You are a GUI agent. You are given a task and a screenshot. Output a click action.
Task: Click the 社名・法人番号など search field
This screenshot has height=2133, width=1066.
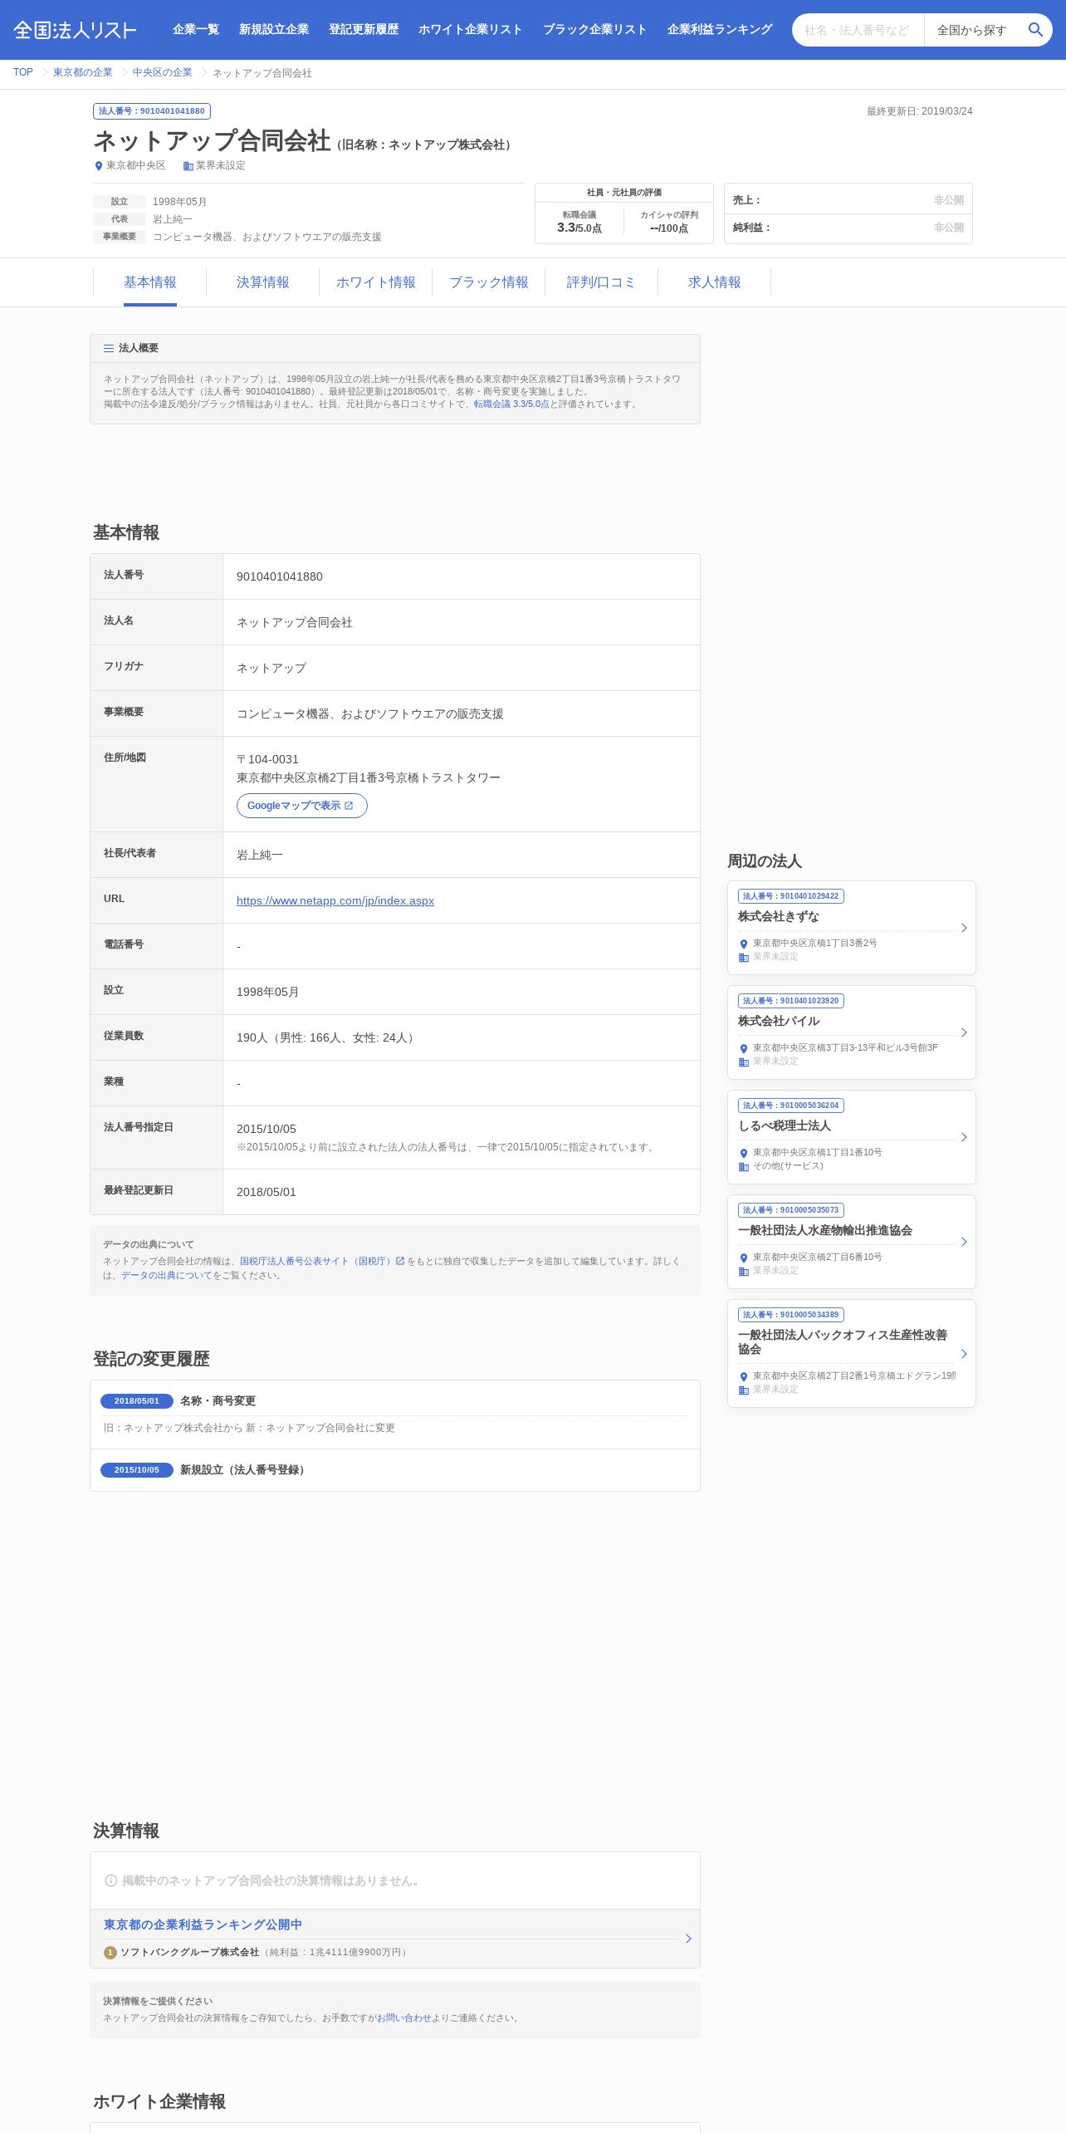858,30
